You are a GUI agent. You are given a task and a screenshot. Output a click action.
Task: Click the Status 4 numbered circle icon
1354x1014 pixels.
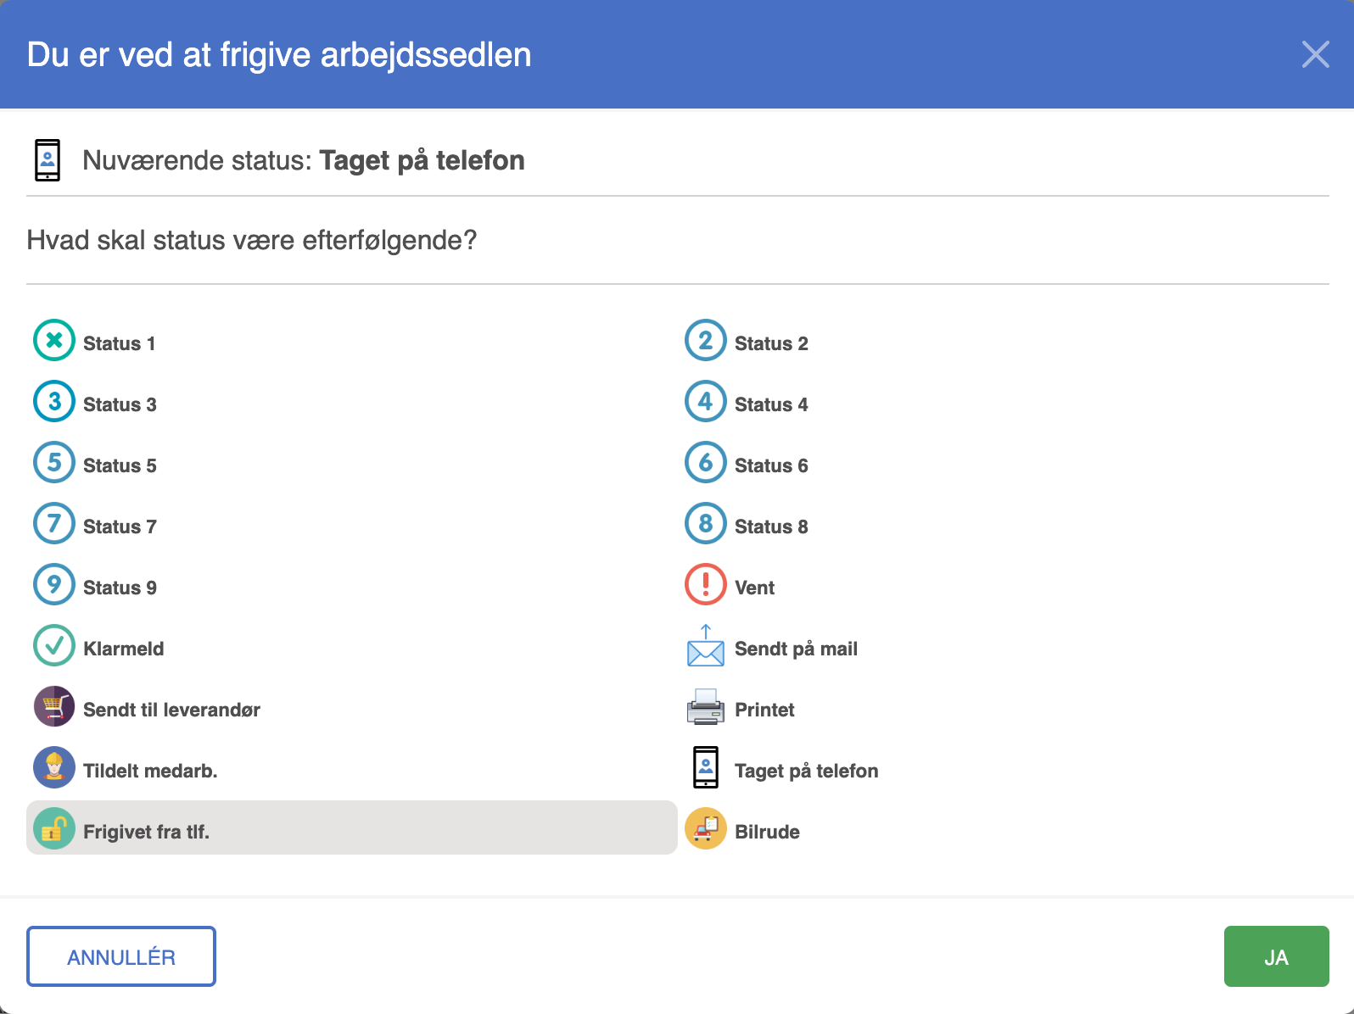click(706, 402)
